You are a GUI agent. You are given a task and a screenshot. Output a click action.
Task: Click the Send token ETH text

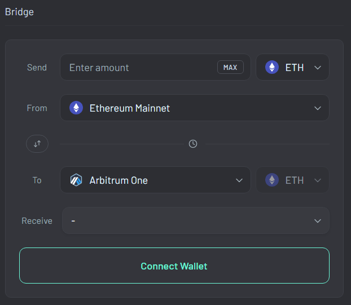pyautogui.click(x=295, y=68)
